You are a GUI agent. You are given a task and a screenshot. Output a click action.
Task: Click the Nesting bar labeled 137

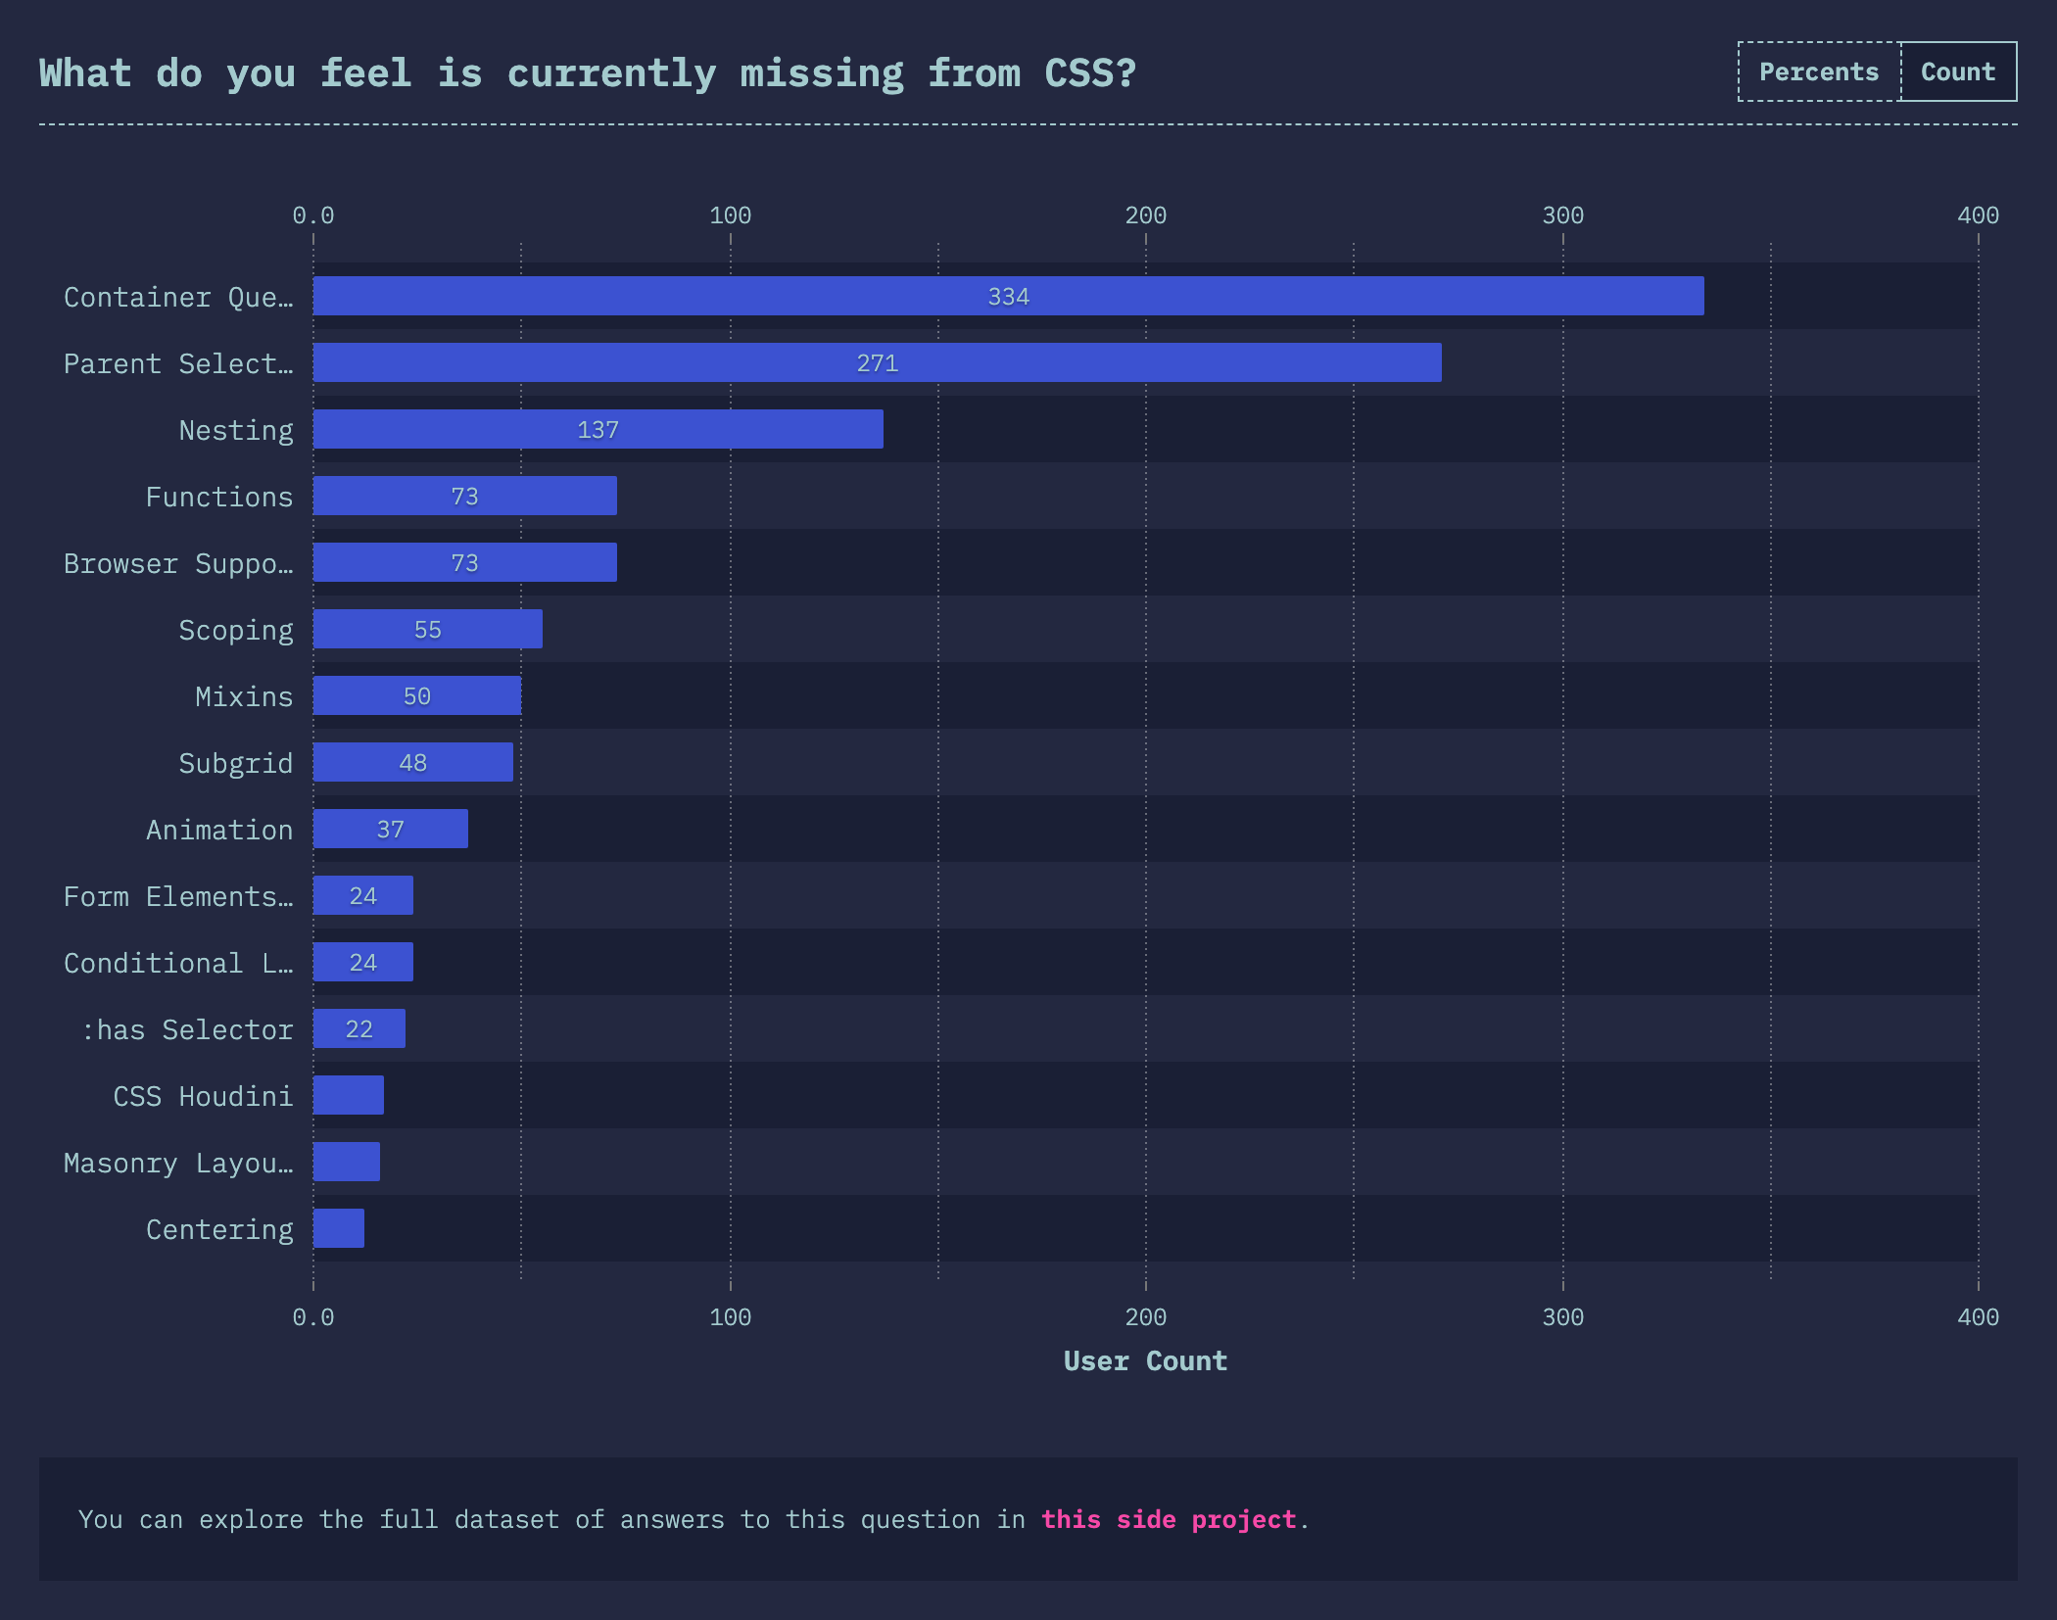(598, 429)
